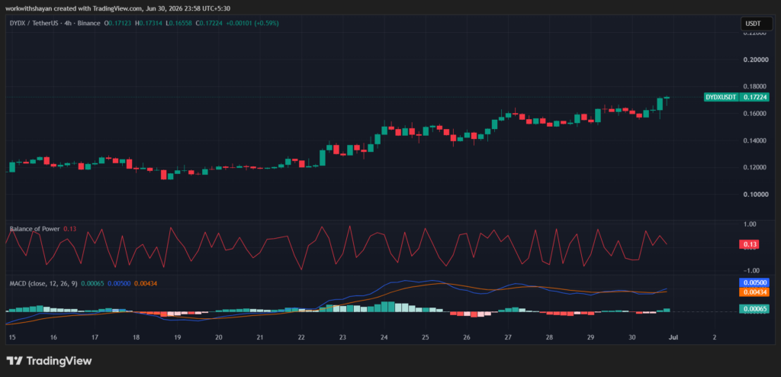Click the 0.00065 MACD legend histogram value
Screen dimensions: 781x377
click(92, 283)
